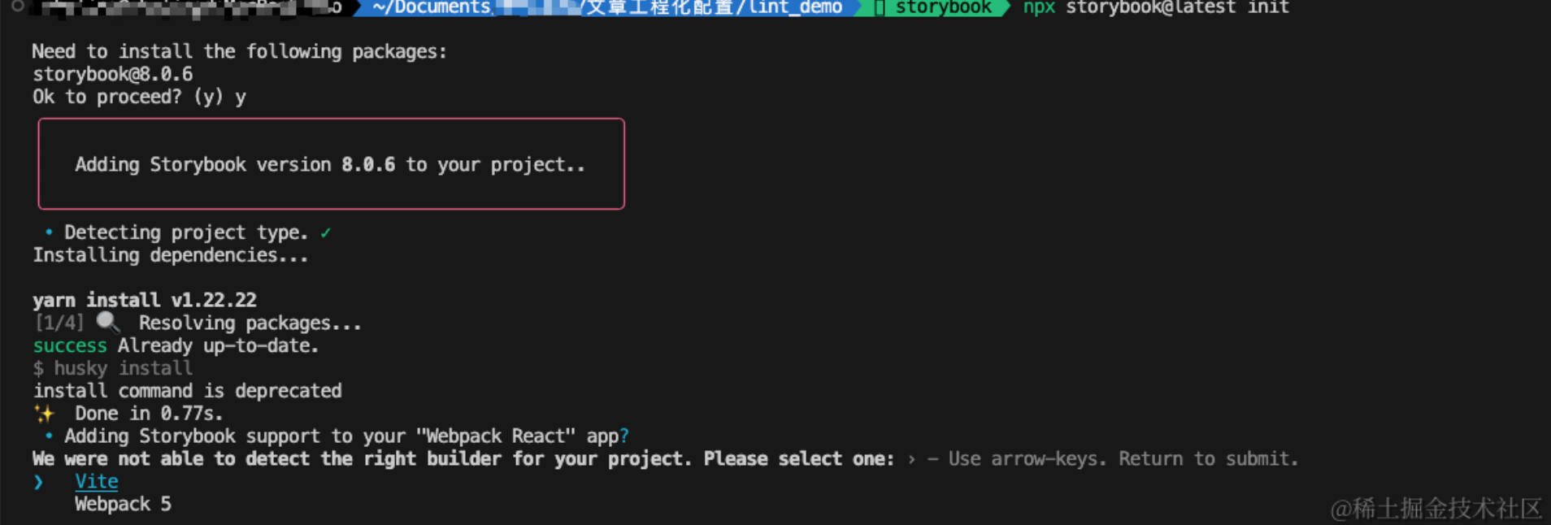Click the 'Ok to proceed? (y)' prompt
The image size is (1551, 525).
click(128, 97)
